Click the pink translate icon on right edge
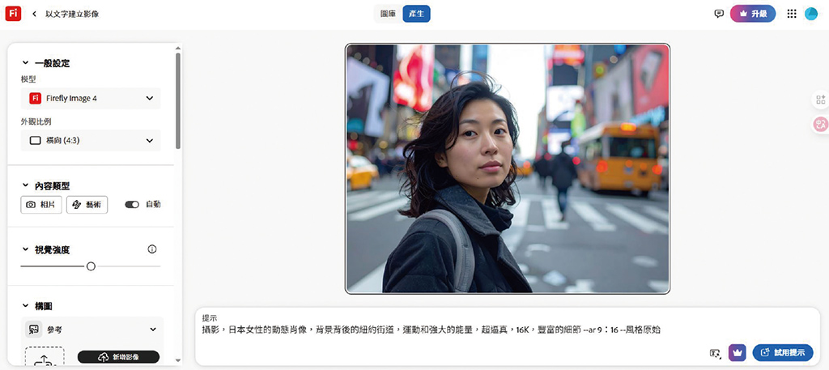This screenshot has height=370, width=829. coord(820,124)
